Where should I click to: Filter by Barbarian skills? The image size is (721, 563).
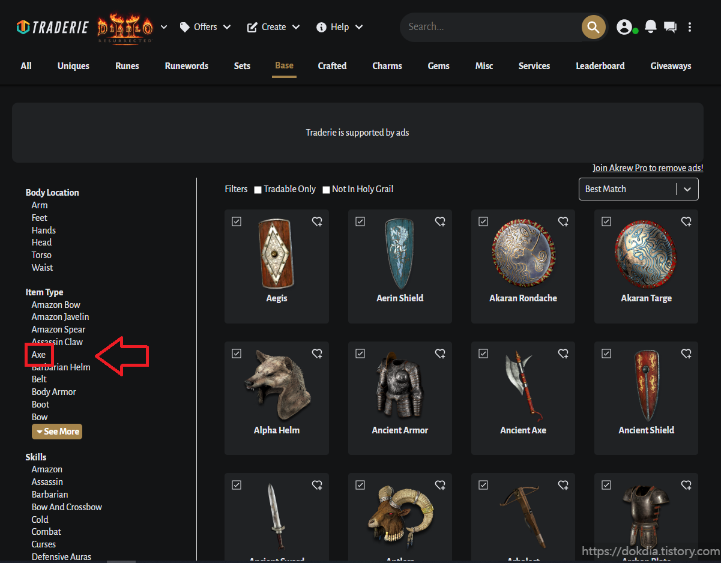(50, 495)
